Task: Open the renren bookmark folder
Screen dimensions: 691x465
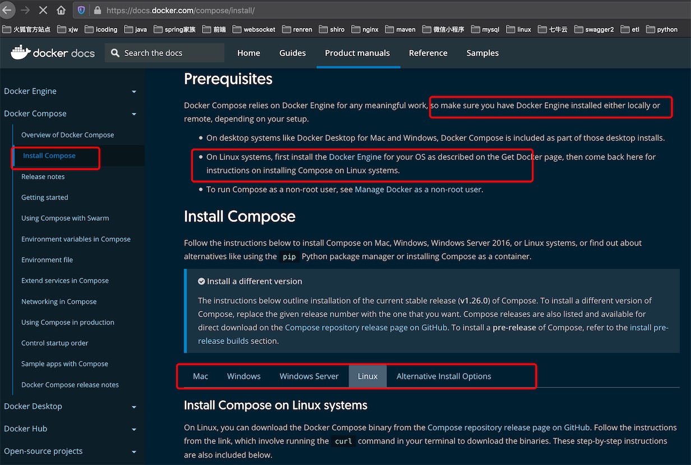Action: click(297, 29)
